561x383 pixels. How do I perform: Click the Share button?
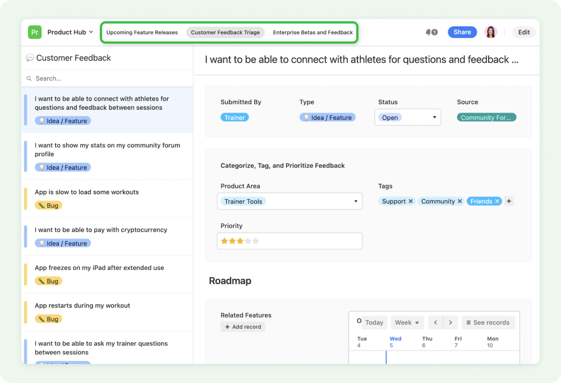[x=462, y=32]
